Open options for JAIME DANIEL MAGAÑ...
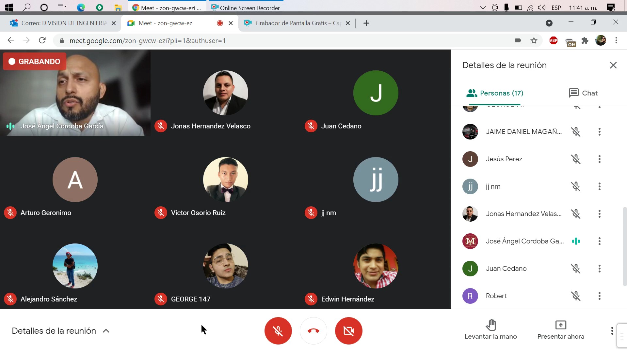The width and height of the screenshot is (627, 352). point(599,132)
